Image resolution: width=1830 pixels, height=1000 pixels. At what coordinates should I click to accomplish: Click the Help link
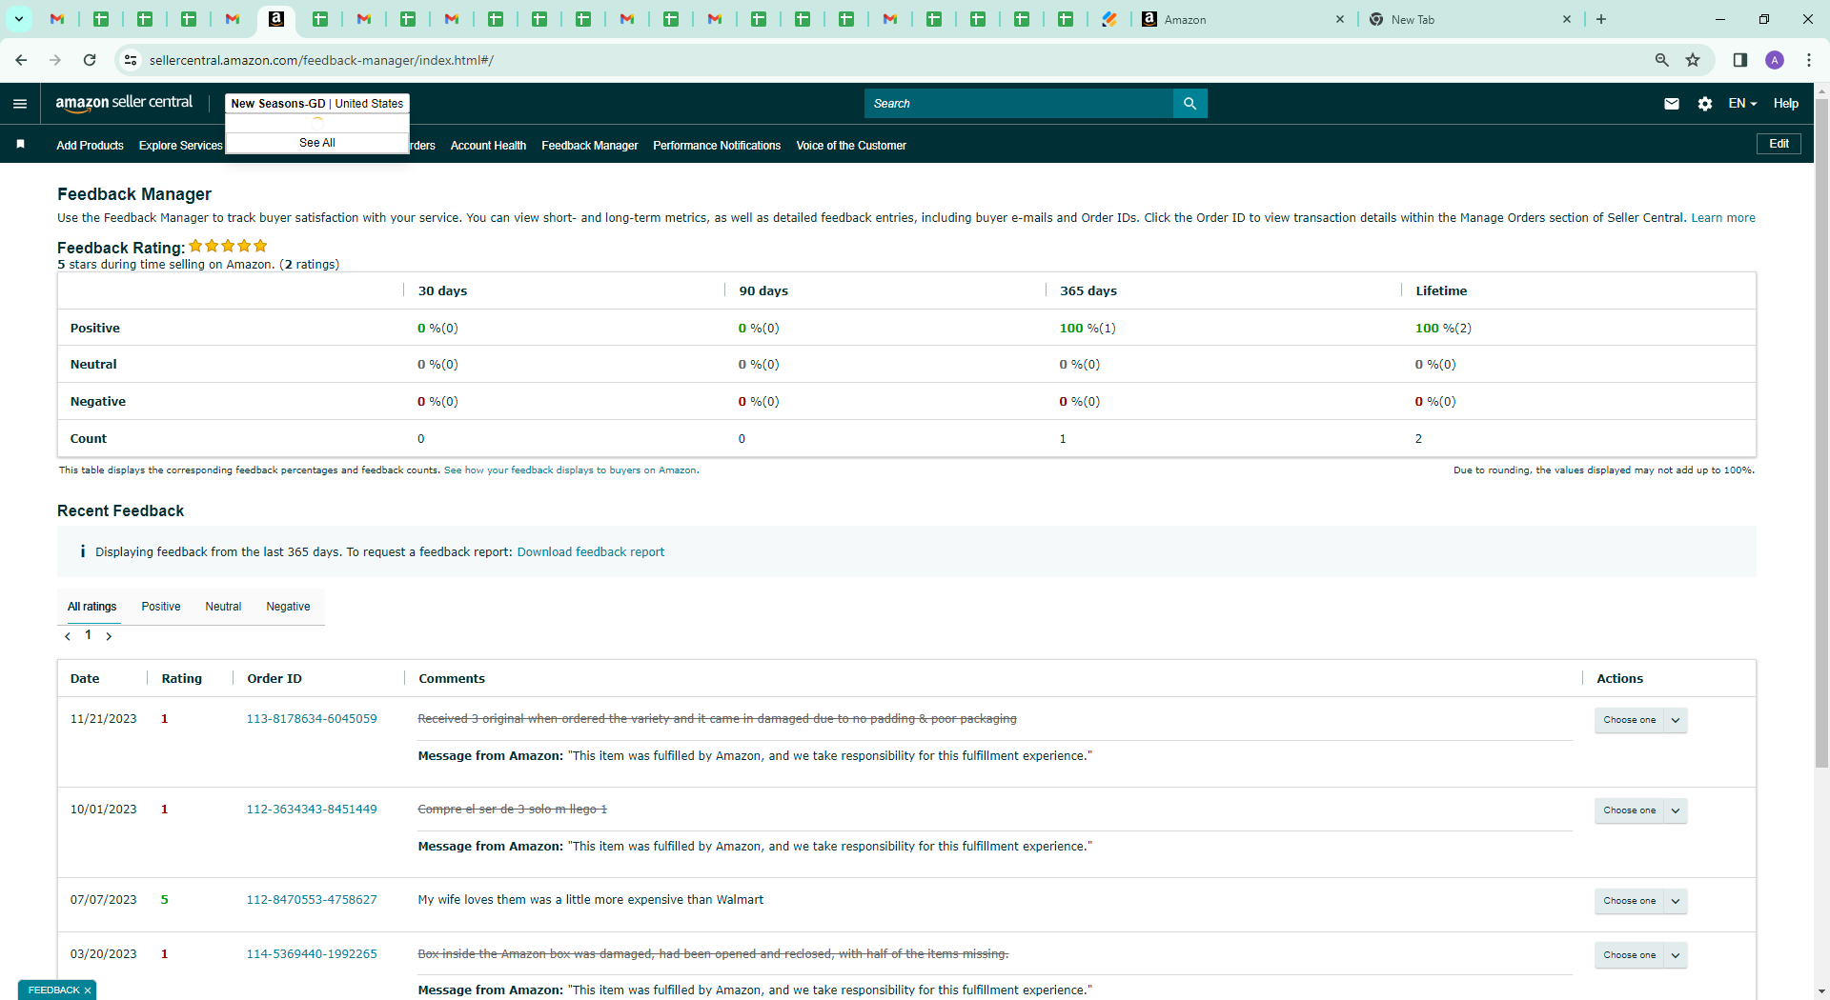pyautogui.click(x=1785, y=104)
